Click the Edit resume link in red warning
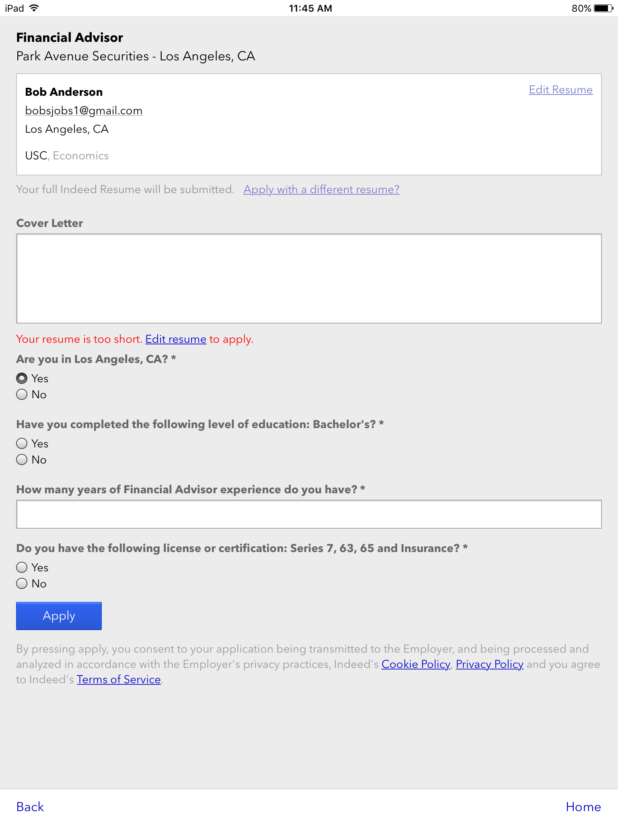Viewport: 618px width, 824px height. pos(176,339)
